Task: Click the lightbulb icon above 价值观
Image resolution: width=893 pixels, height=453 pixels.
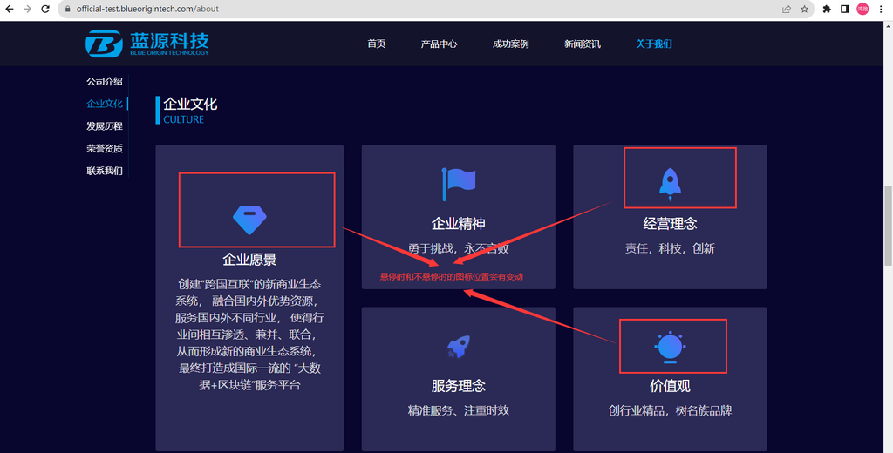Action: pyautogui.click(x=670, y=346)
